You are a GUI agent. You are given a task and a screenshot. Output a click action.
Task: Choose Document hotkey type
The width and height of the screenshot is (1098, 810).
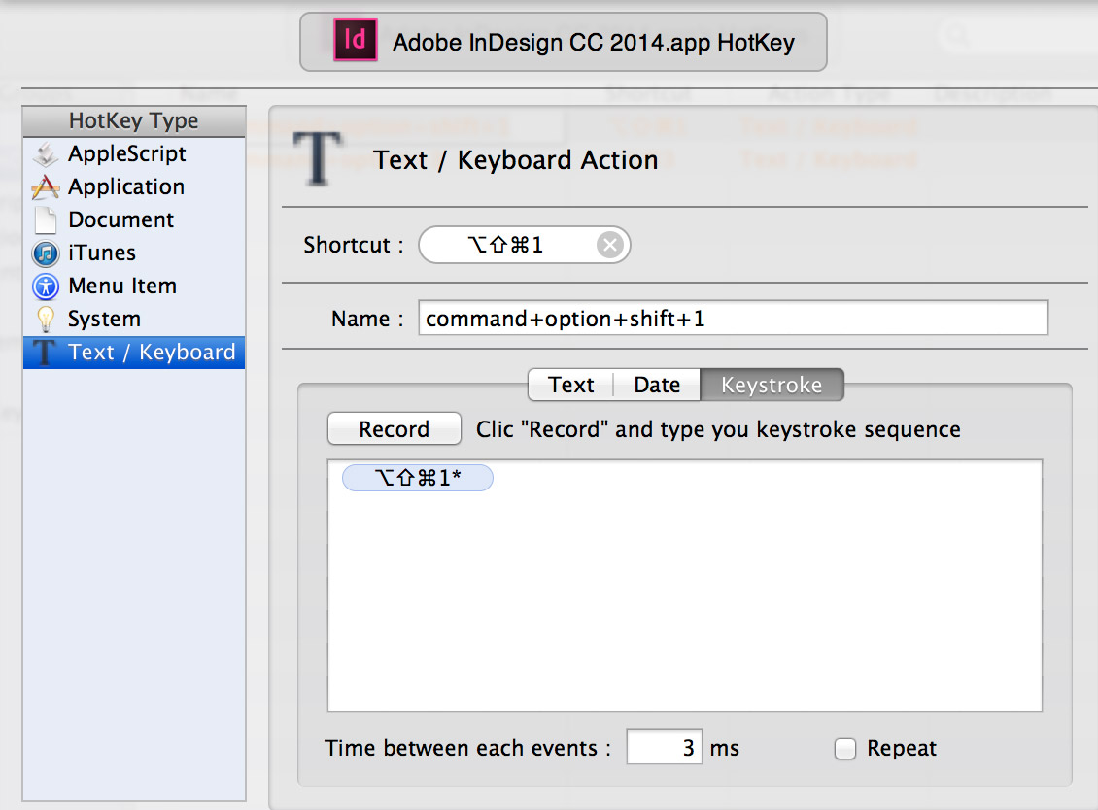(x=134, y=219)
